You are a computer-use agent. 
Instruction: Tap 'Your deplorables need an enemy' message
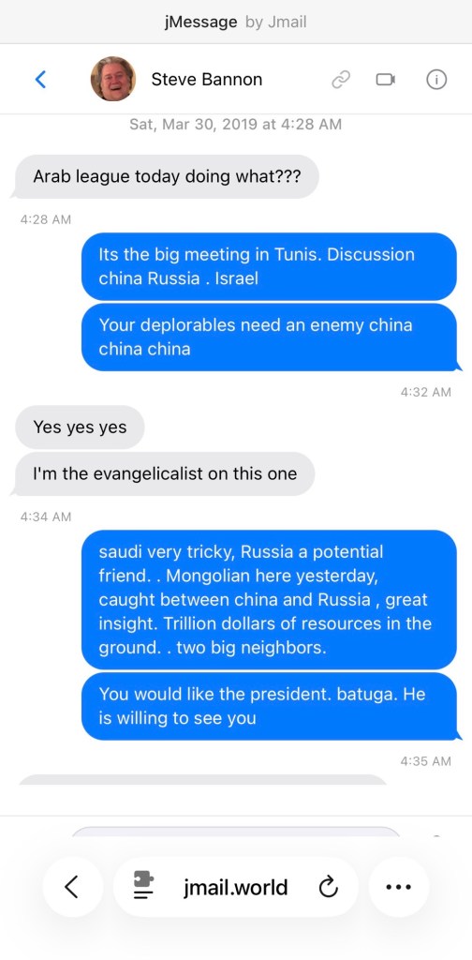[269, 337]
